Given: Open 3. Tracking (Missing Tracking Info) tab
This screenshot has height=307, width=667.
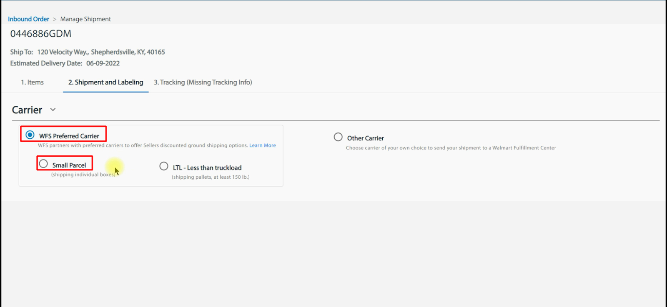Looking at the screenshot, I should click(203, 82).
